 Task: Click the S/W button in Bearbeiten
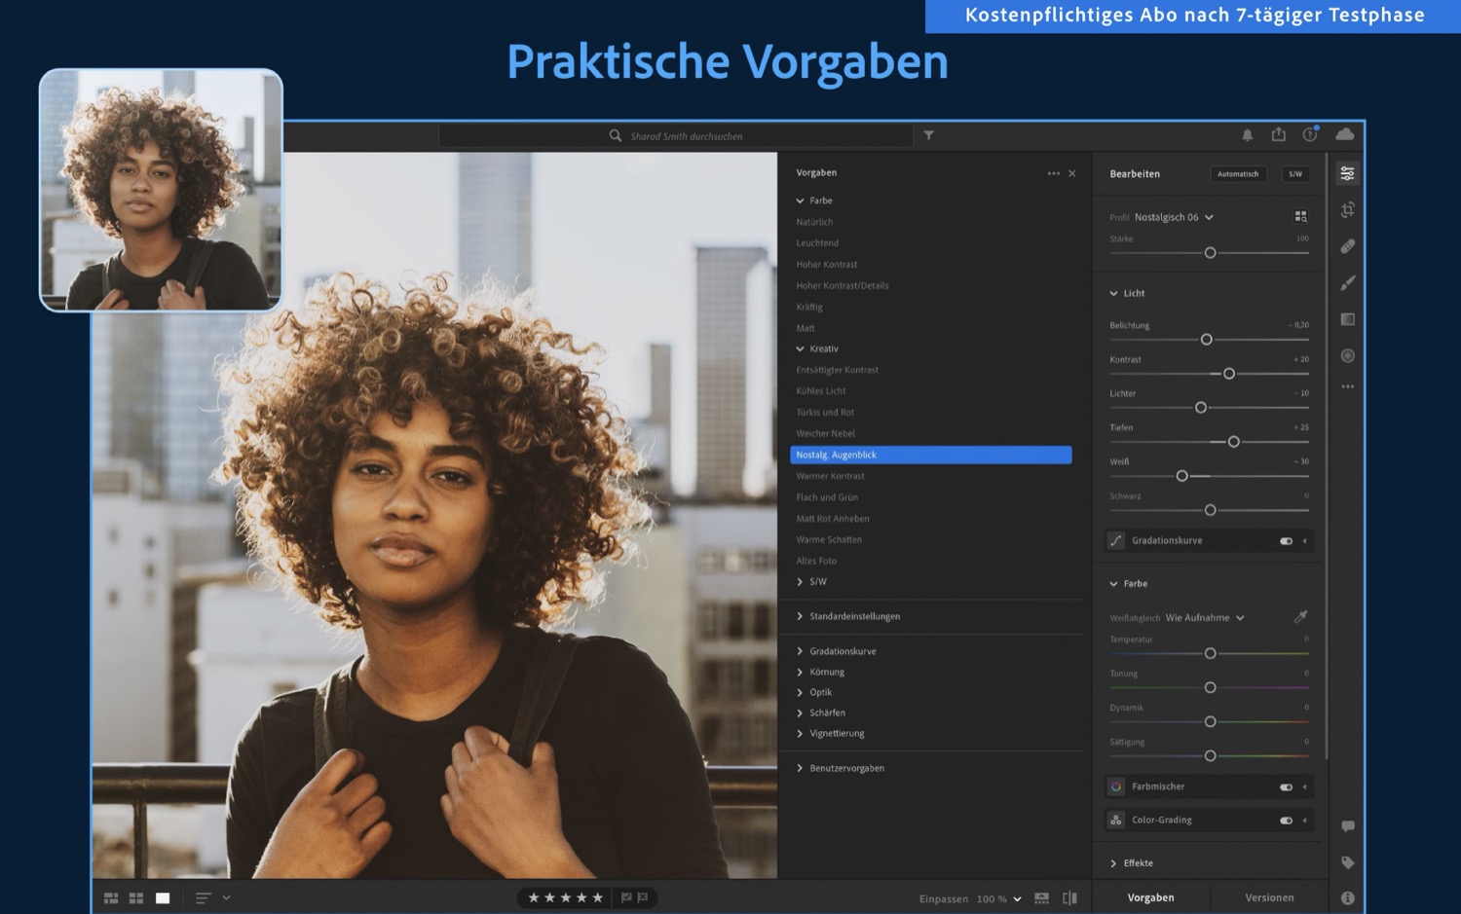coord(1294,174)
